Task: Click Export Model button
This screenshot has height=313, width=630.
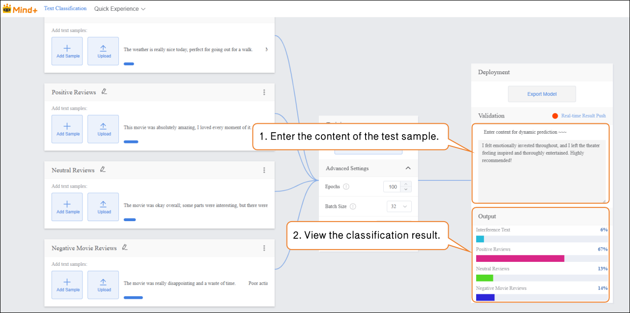Action: click(x=542, y=94)
